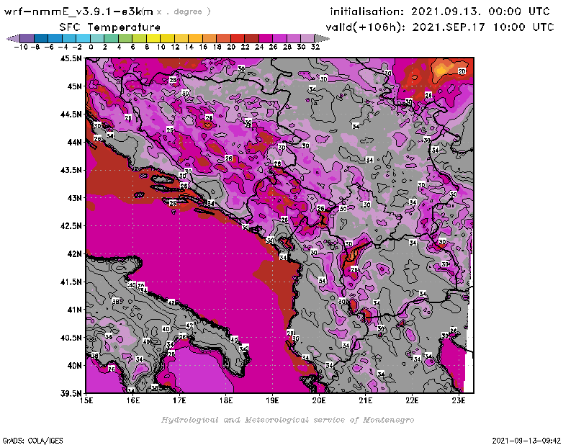Click the wrf-nmmE model version label
The image size is (576, 445).
(79, 12)
